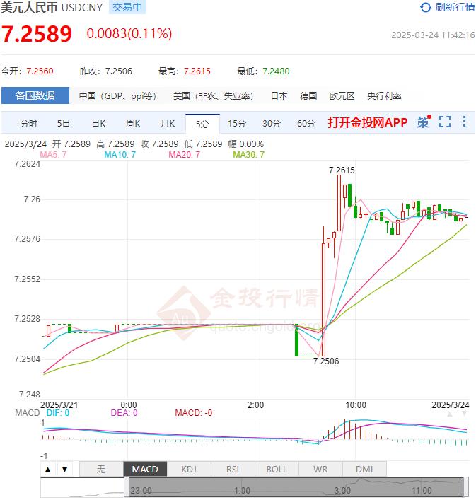This screenshot has width=476, height=500.
Task: Click the right handle of range slider
Action: (466, 487)
